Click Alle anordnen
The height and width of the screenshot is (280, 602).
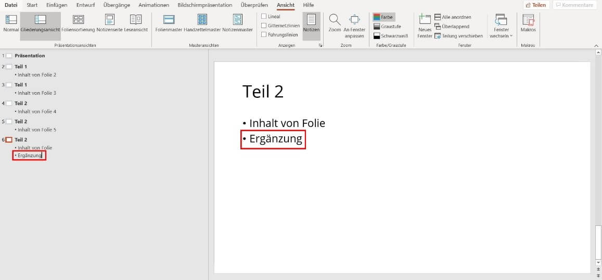453,17
